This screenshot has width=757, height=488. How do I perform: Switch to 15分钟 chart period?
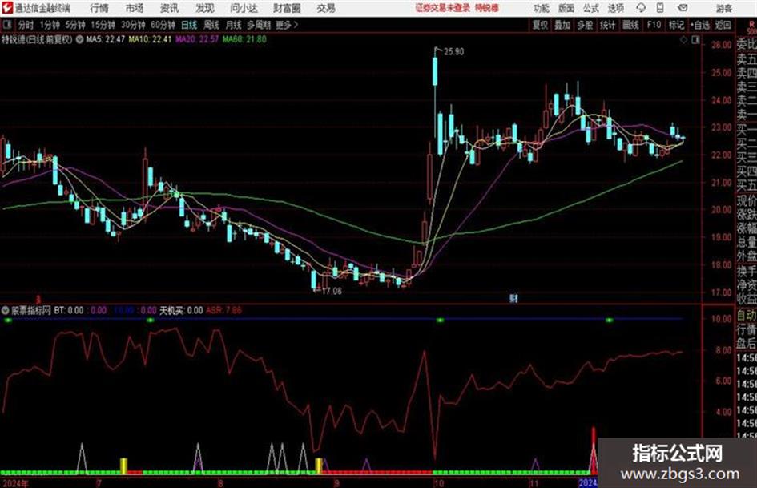103,25
